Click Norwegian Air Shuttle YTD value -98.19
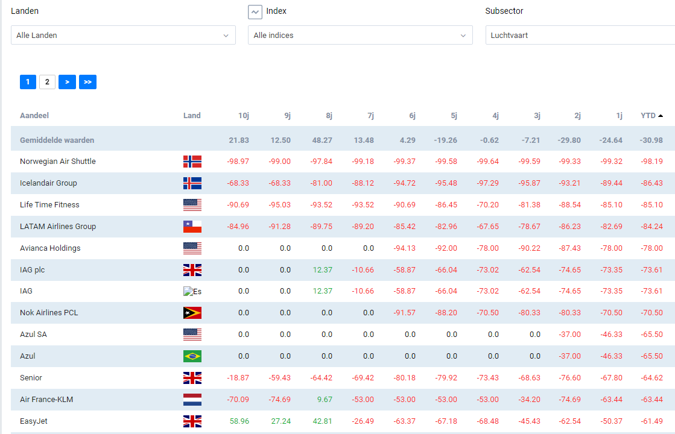 pyautogui.click(x=651, y=162)
